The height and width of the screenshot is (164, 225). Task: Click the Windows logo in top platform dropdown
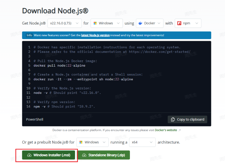(x=95, y=23)
